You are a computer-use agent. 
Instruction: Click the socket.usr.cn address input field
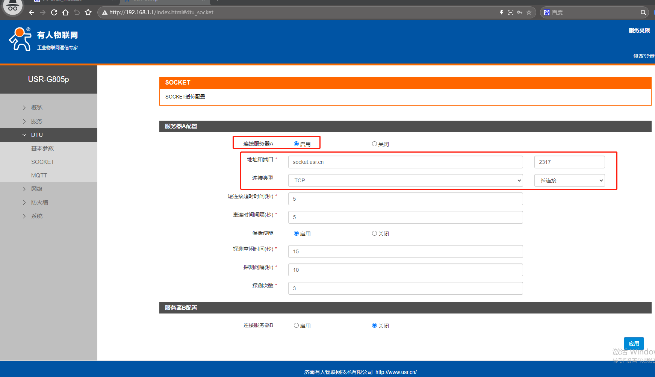405,162
